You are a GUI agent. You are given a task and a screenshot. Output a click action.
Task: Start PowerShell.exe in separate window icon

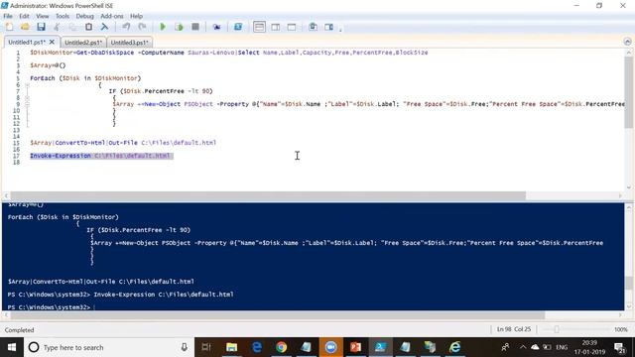(x=238, y=27)
